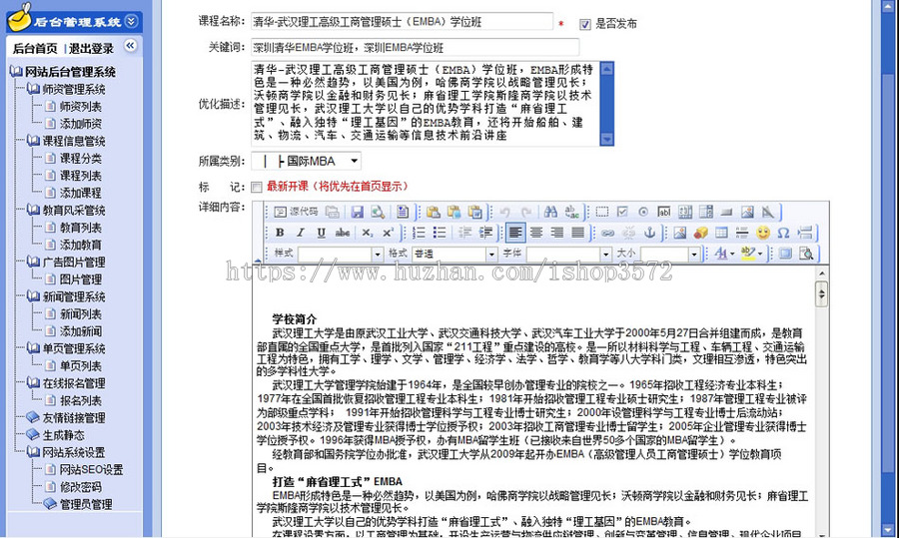899x538 pixels.
Task: Go to 后台首页
Action: point(35,49)
